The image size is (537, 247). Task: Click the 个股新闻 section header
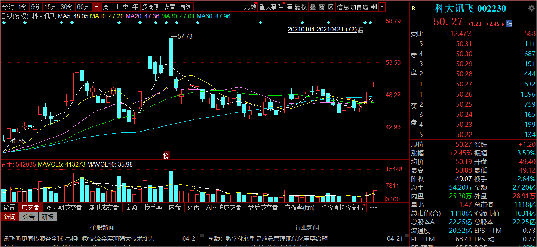click(102, 228)
